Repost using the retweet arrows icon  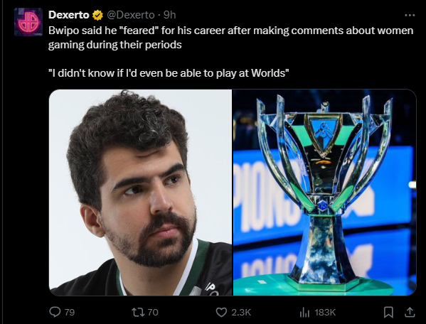point(138,312)
